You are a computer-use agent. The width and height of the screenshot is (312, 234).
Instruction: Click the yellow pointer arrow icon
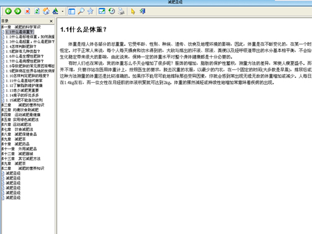pos(133,12)
